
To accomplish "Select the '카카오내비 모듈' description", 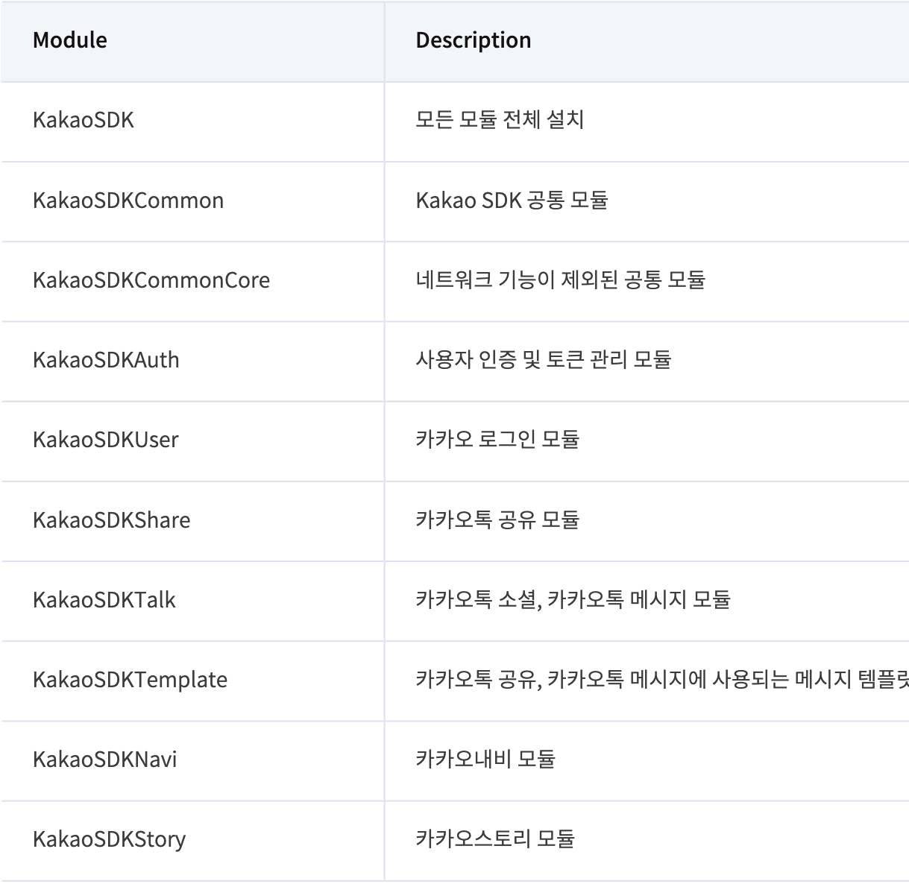I will (x=485, y=759).
